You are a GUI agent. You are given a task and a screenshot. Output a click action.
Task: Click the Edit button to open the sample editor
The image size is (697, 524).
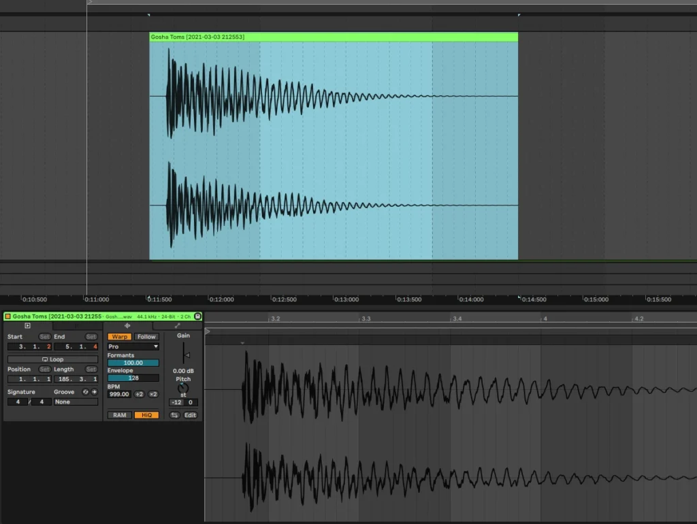click(191, 414)
